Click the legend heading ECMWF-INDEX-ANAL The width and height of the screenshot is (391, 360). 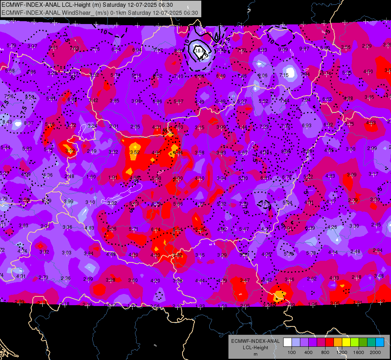point(255,341)
